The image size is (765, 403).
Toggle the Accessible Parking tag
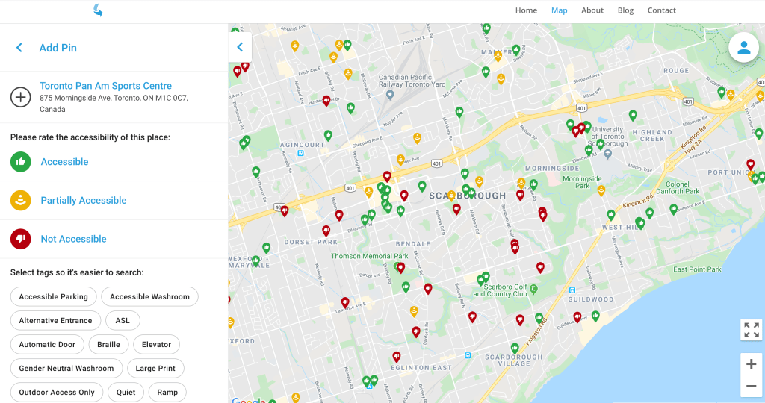pyautogui.click(x=54, y=297)
